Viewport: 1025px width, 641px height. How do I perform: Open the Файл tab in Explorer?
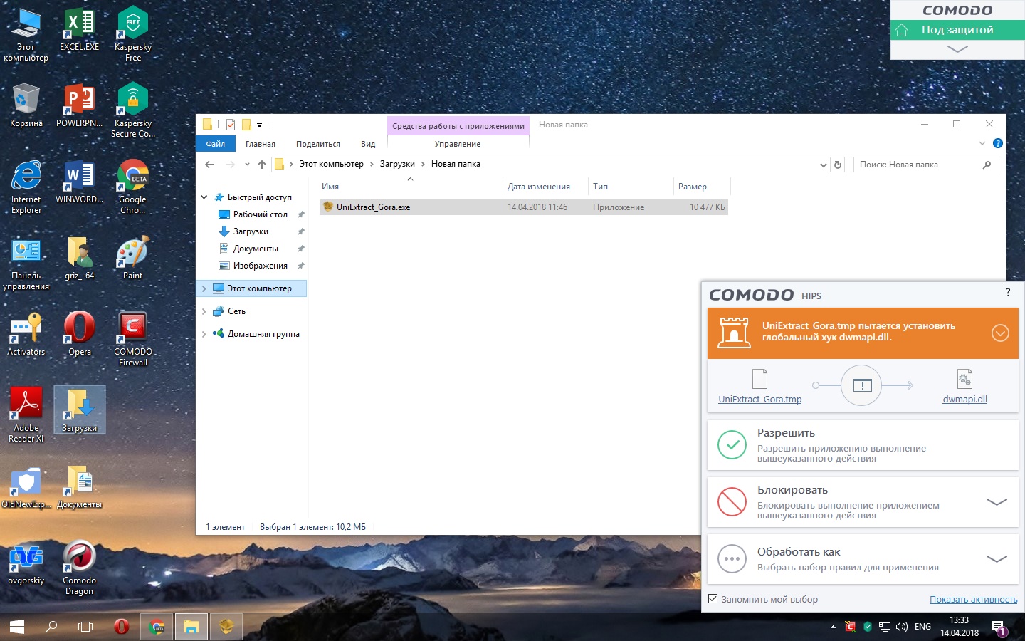coord(216,144)
